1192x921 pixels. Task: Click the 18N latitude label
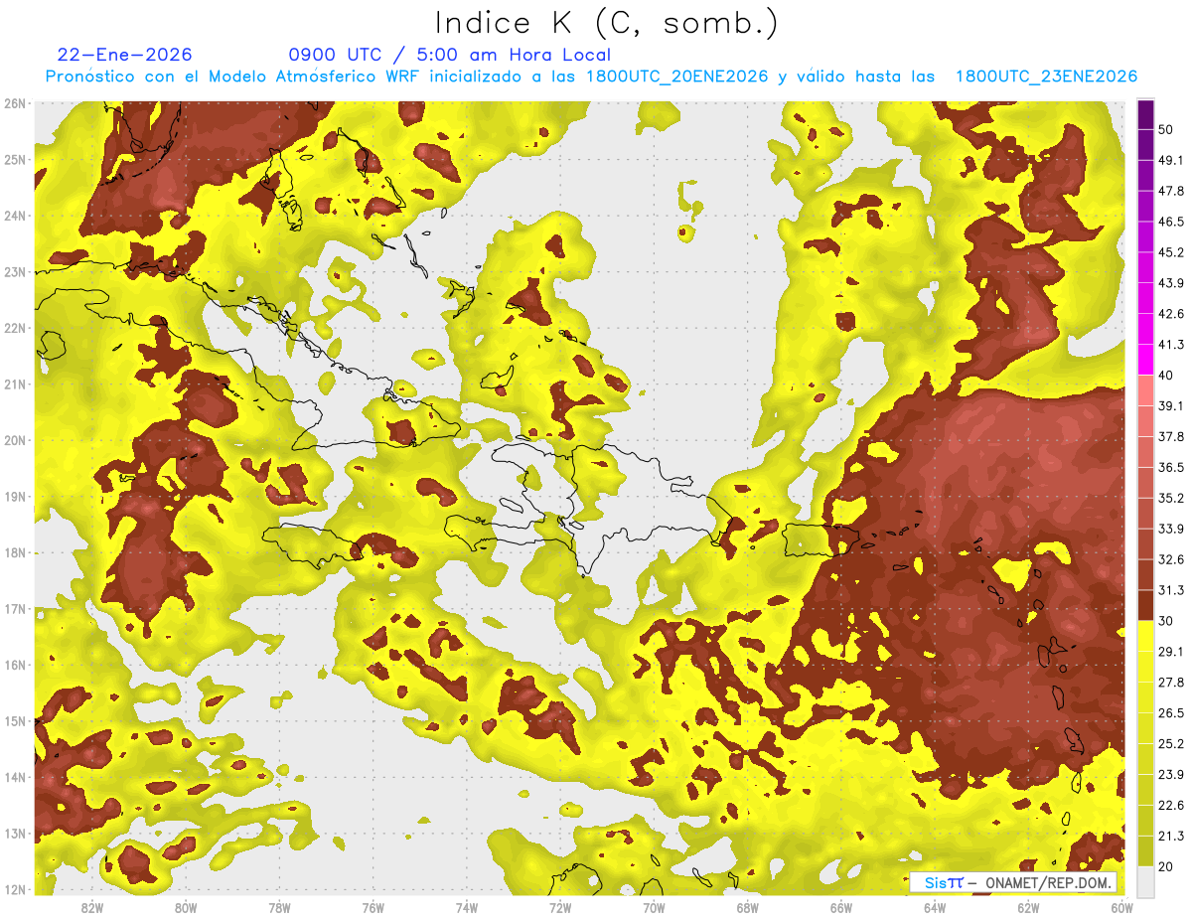[x=14, y=552]
